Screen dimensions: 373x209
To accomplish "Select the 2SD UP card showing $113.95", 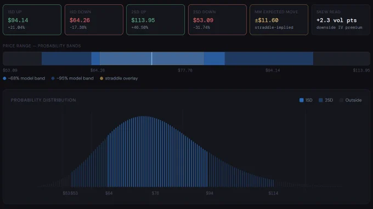I will pos(155,20).
